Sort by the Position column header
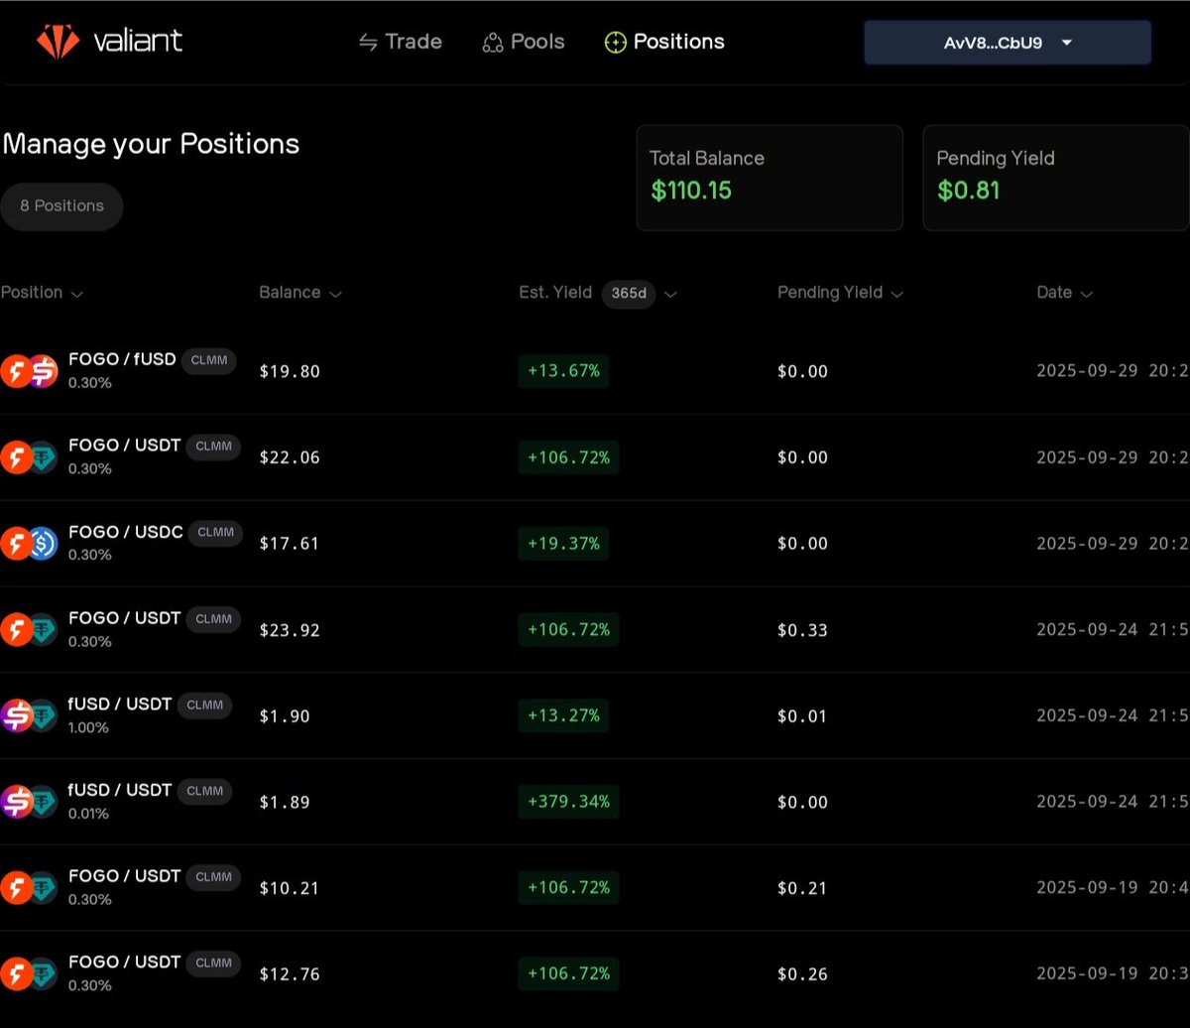This screenshot has width=1190, height=1028. [x=42, y=293]
